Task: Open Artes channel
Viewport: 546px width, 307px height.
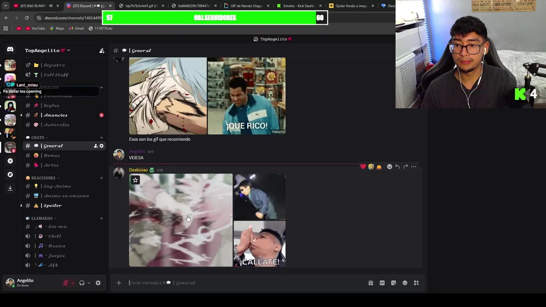Action: click(64, 165)
